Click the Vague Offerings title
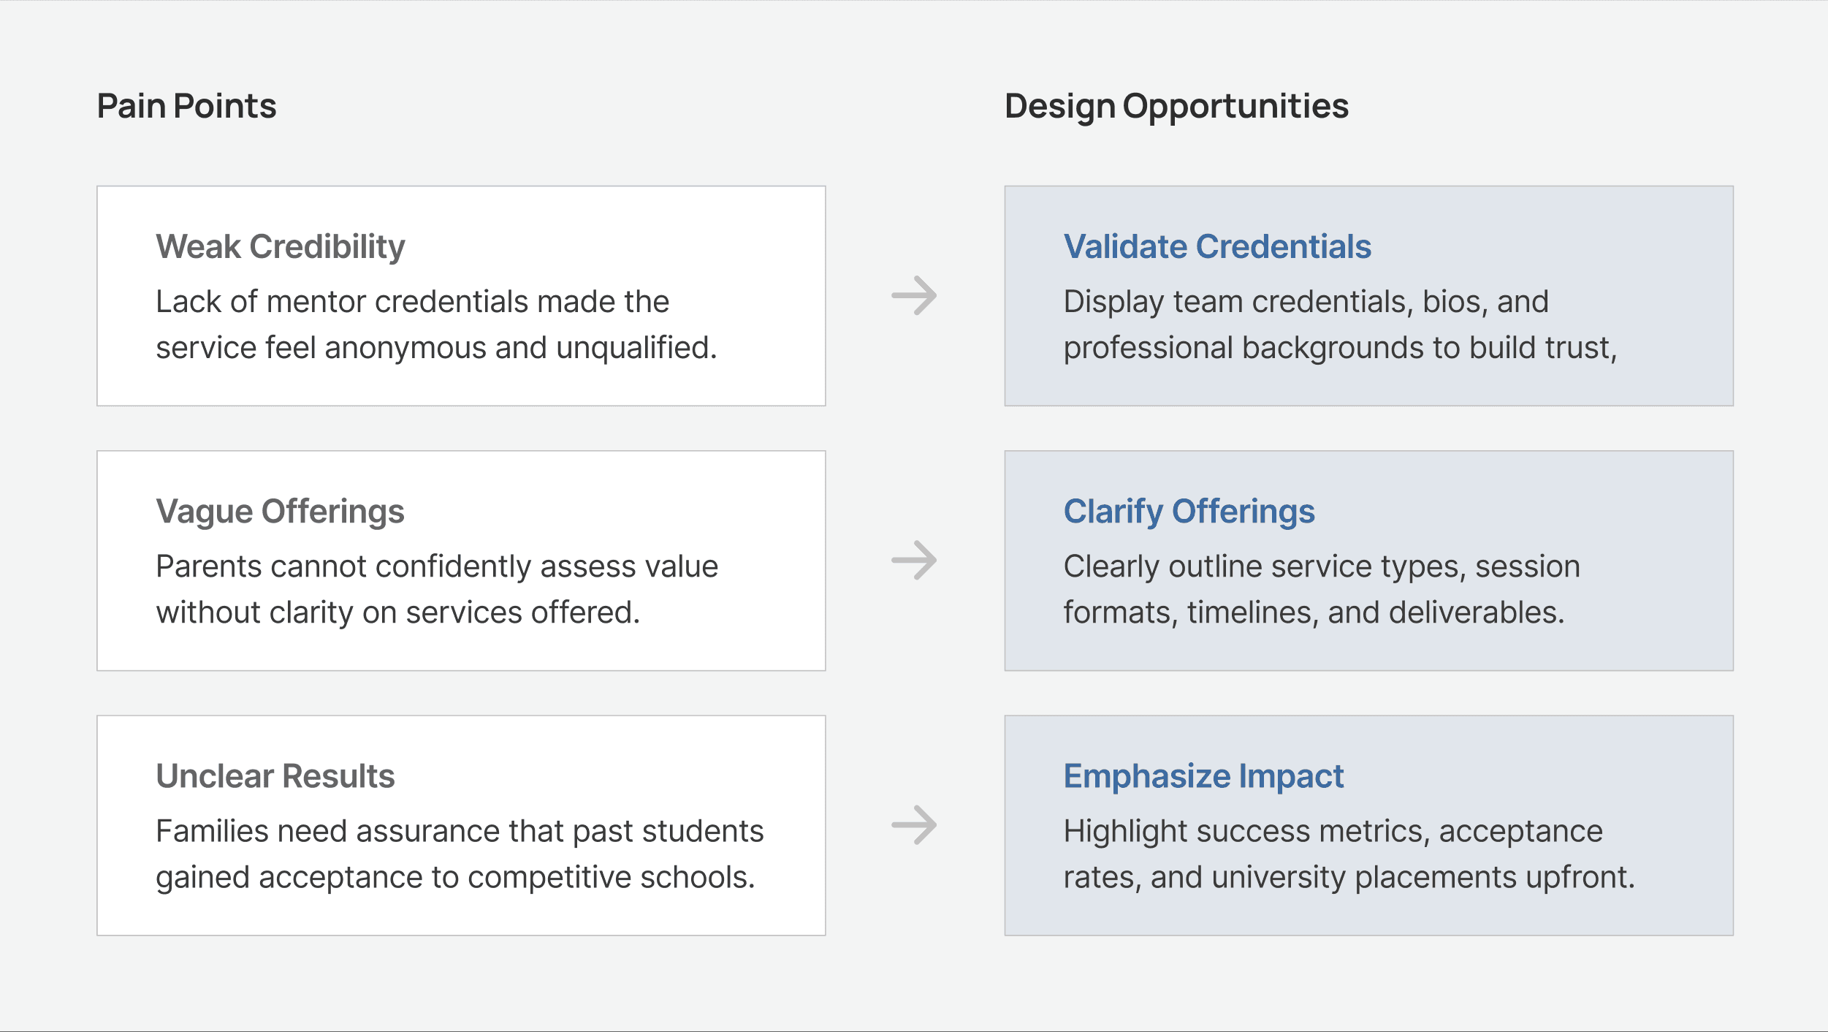Image resolution: width=1828 pixels, height=1032 pixels. tap(280, 511)
